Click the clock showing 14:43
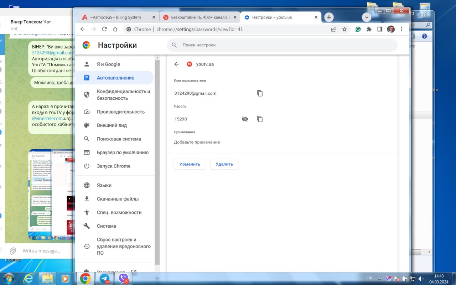 tap(439, 276)
